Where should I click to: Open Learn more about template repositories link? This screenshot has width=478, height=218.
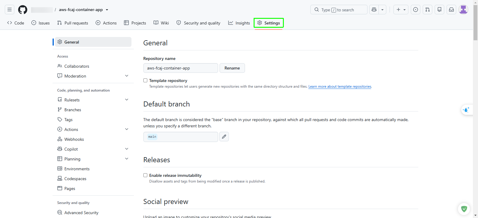(340, 86)
